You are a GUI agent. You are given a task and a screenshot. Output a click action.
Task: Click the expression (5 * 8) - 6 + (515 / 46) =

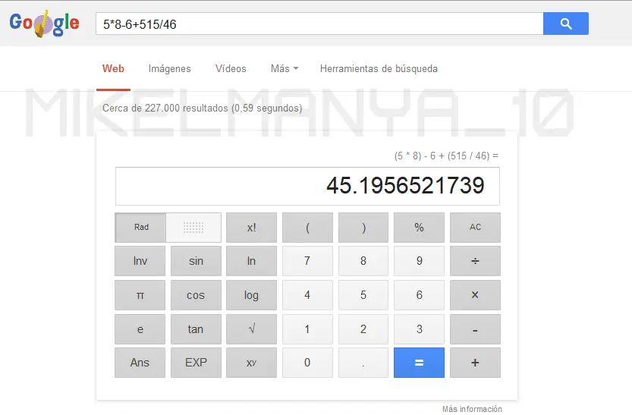pyautogui.click(x=446, y=156)
